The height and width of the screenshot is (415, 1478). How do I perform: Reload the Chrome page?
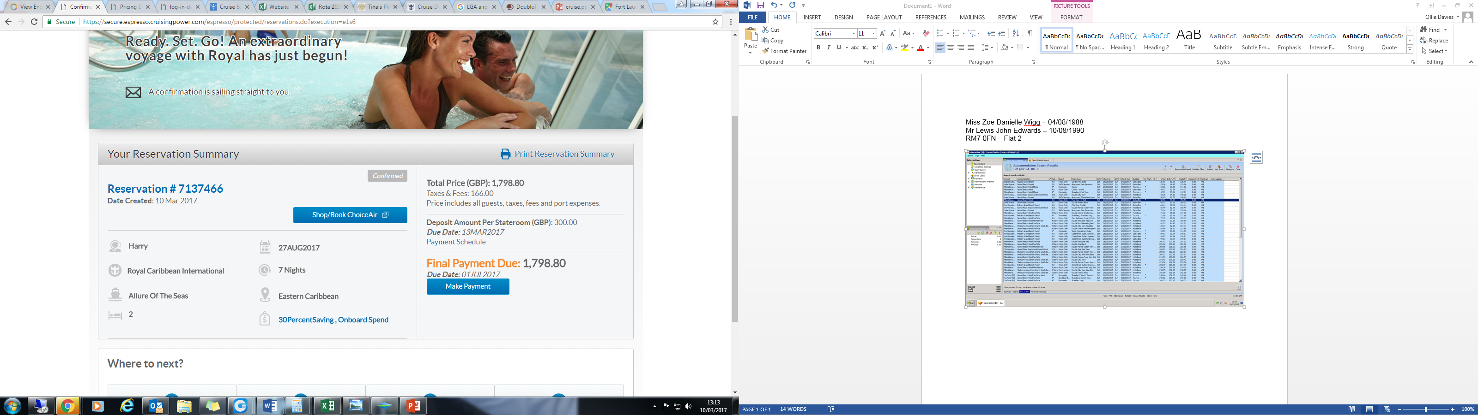click(x=35, y=22)
